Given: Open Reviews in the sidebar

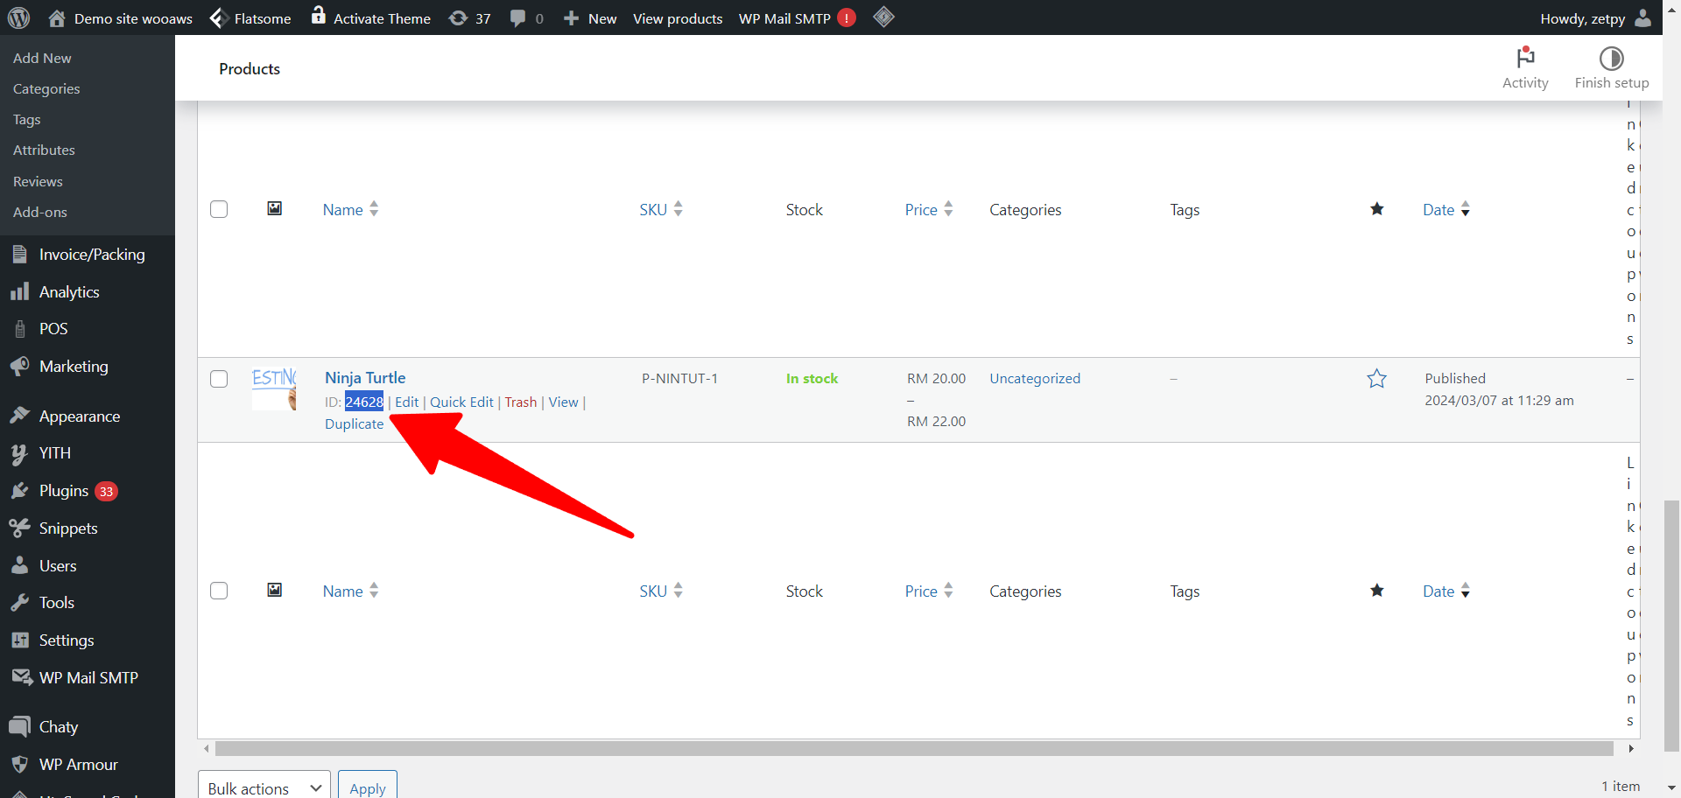Looking at the screenshot, I should [x=38, y=181].
